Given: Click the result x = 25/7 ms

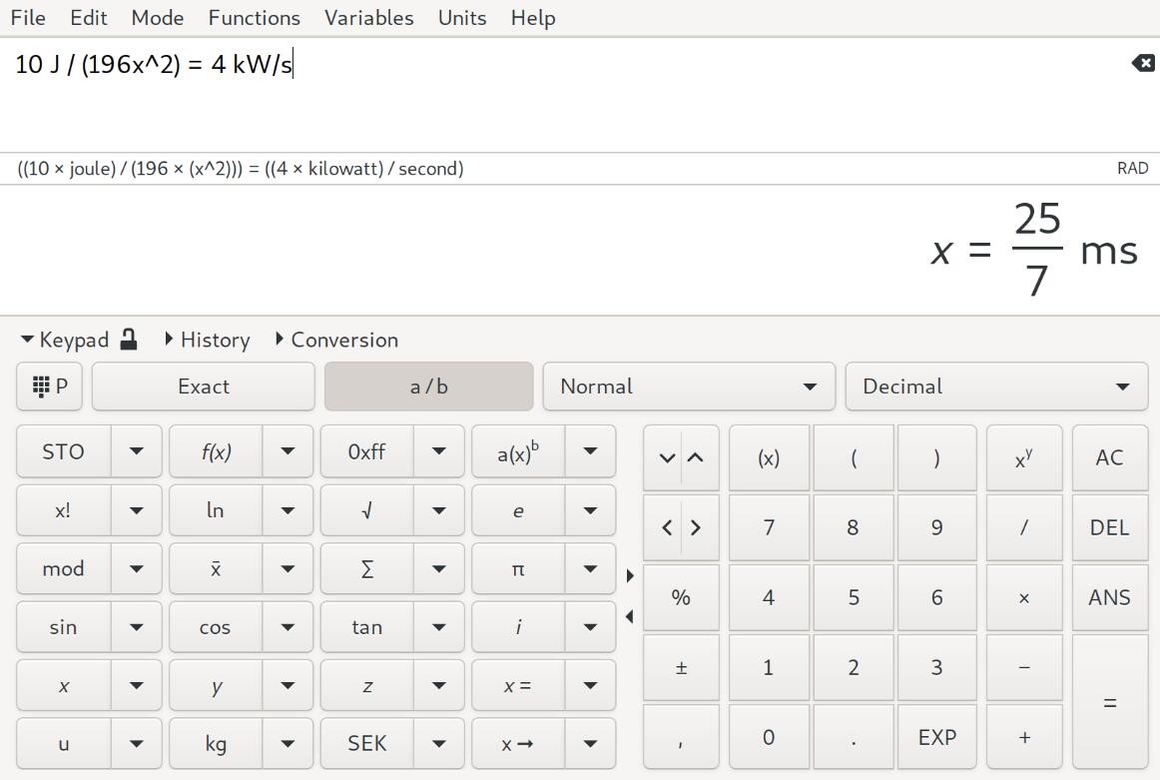Looking at the screenshot, I should (x=1034, y=250).
